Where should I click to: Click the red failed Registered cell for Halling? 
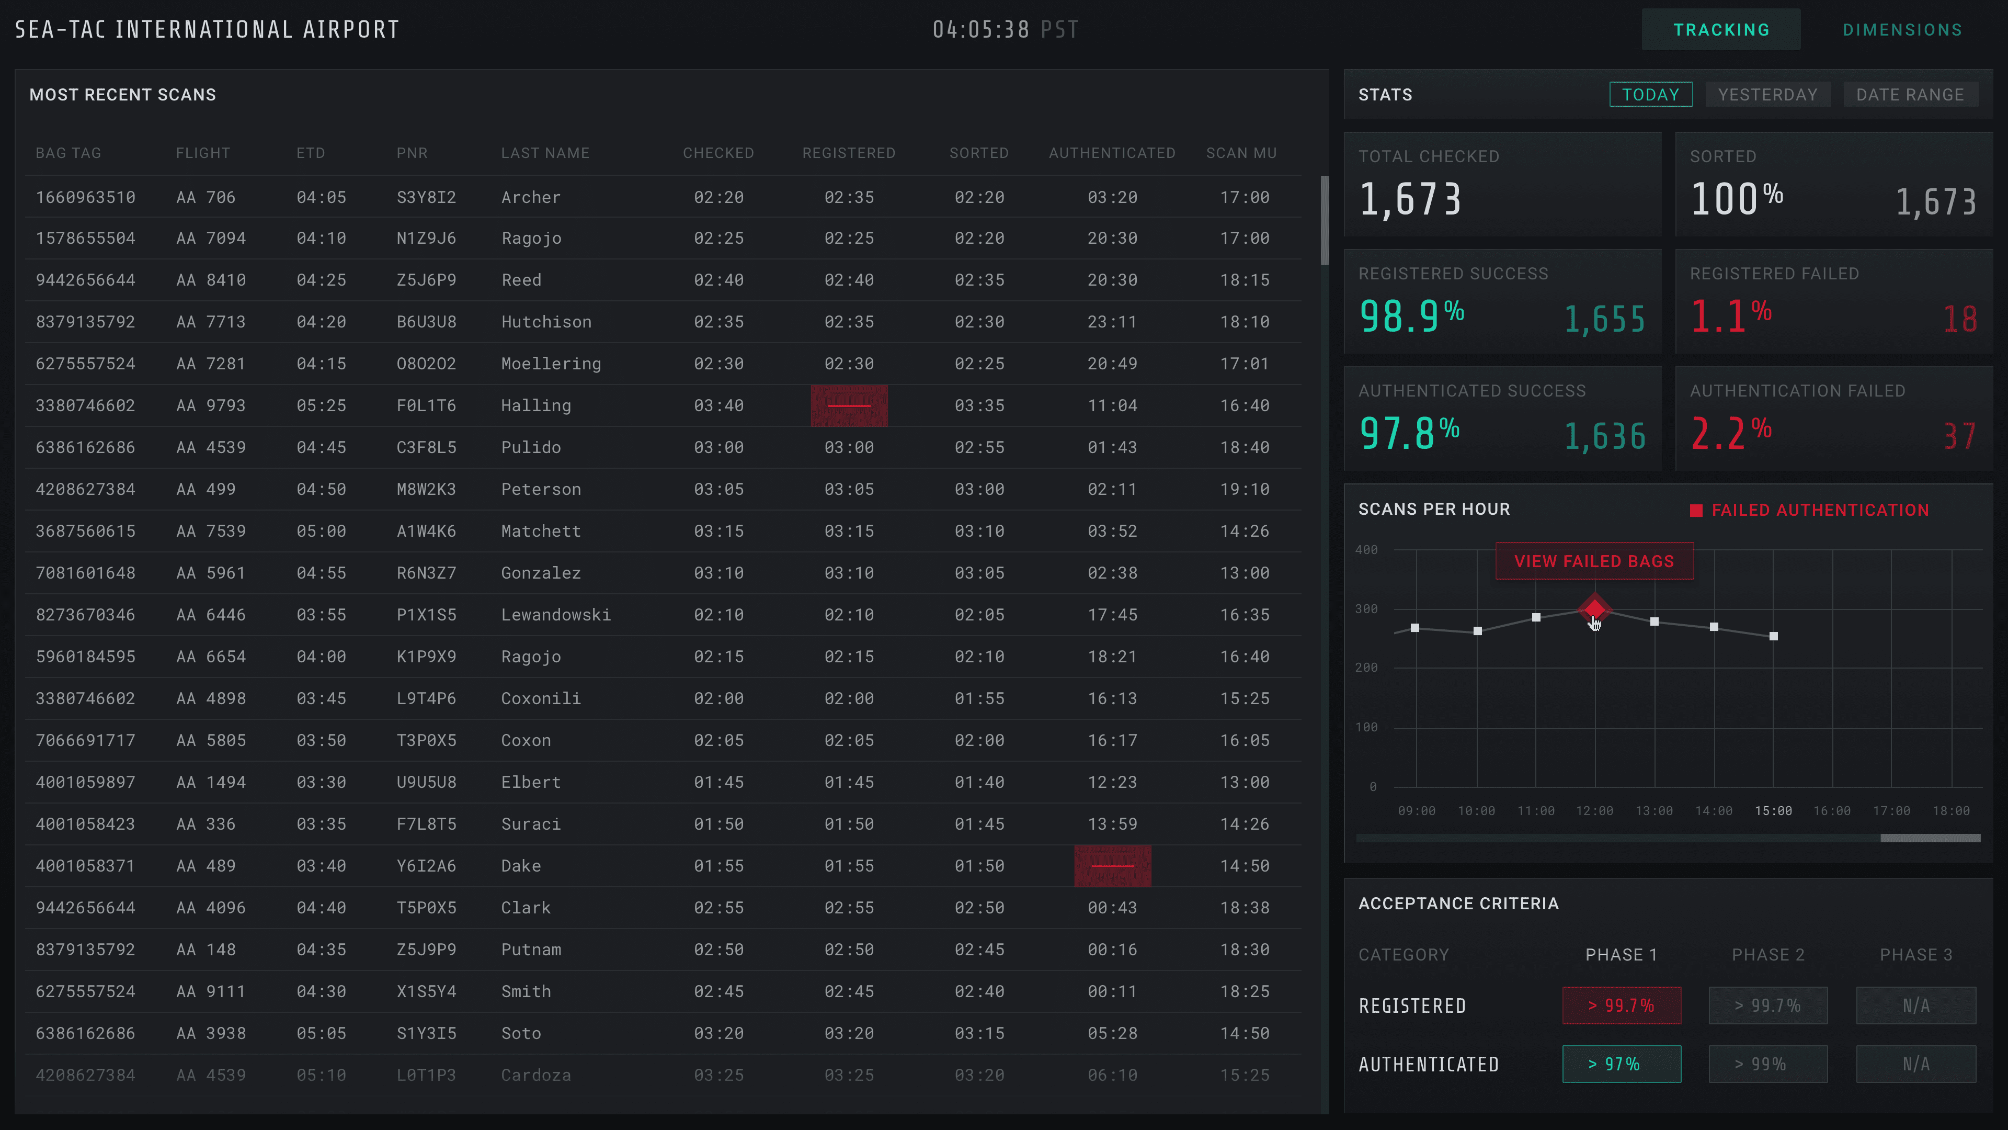849,405
